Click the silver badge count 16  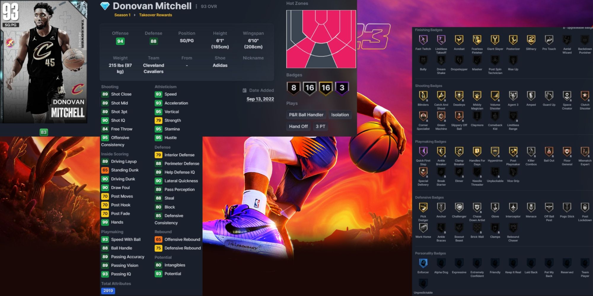[x=310, y=88]
